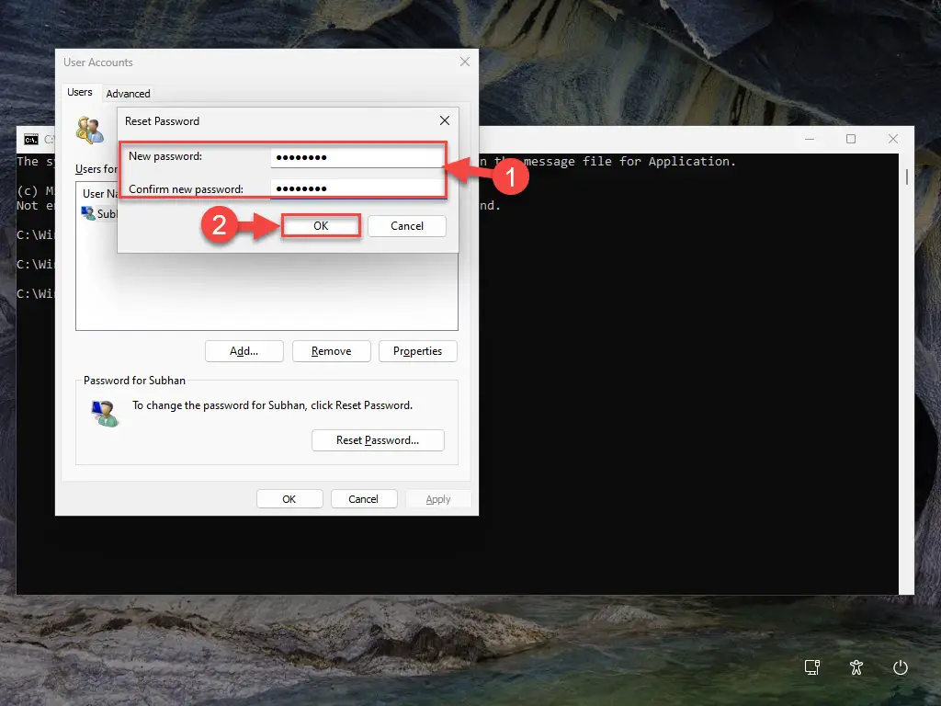This screenshot has width=941, height=706.
Task: Open the network icon on the sign-in screen
Action: tap(812, 668)
